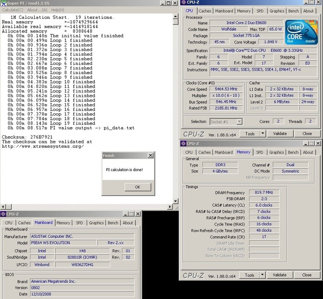Select Memory tab in Mainboard CPU-Z window

[x=63, y=223]
